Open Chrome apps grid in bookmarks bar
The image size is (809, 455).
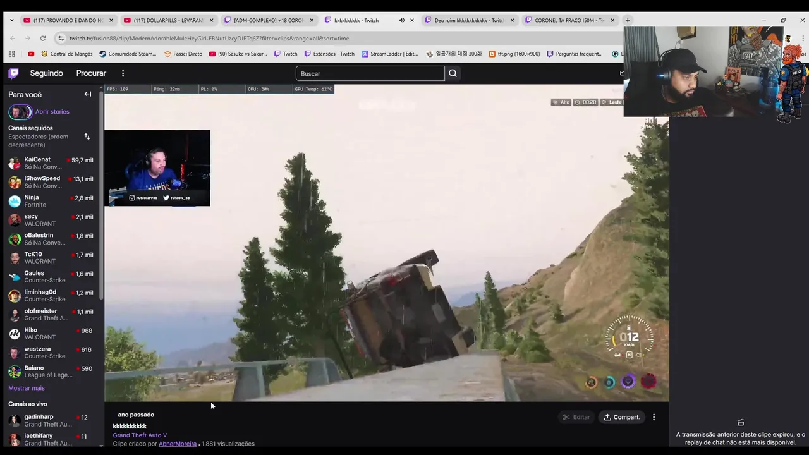click(12, 54)
